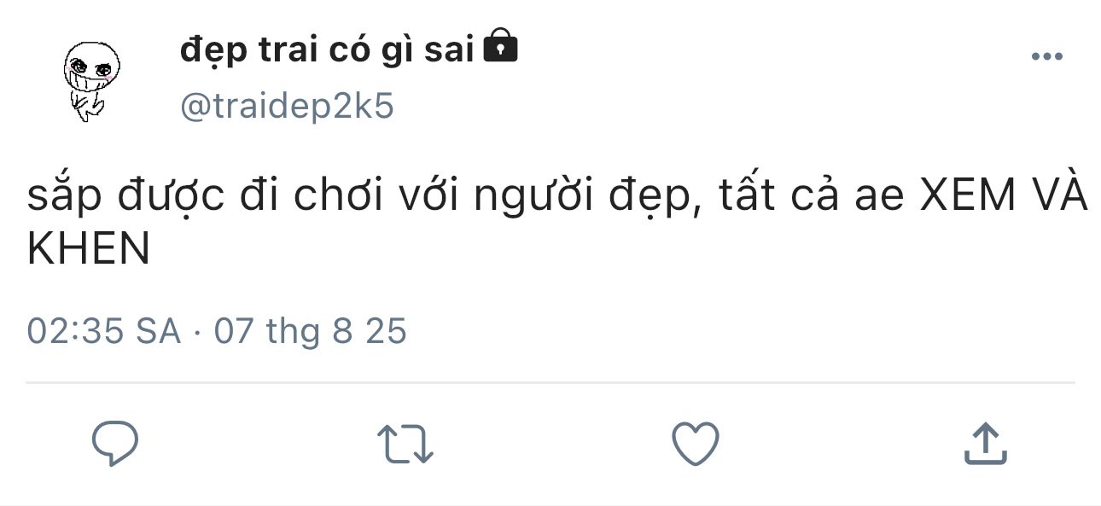This screenshot has height=506, width=1101.
Task: Click the "07 thg 8 25" date
Action: (x=310, y=331)
